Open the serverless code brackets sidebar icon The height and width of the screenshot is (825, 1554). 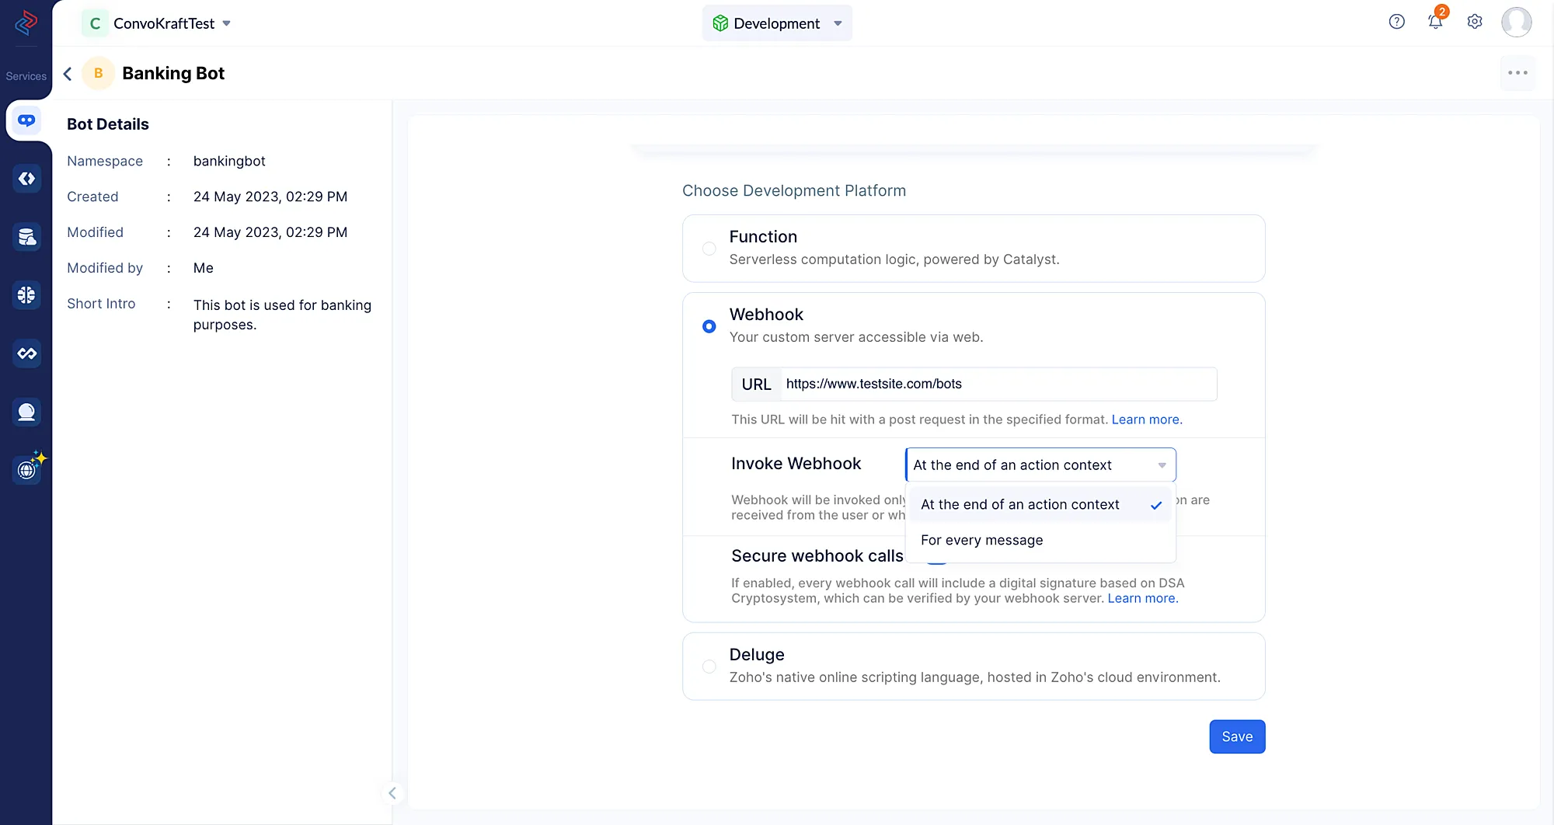(26, 179)
